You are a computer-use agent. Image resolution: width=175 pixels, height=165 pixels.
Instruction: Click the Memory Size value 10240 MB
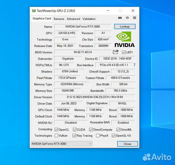pyautogui.click(x=68, y=90)
